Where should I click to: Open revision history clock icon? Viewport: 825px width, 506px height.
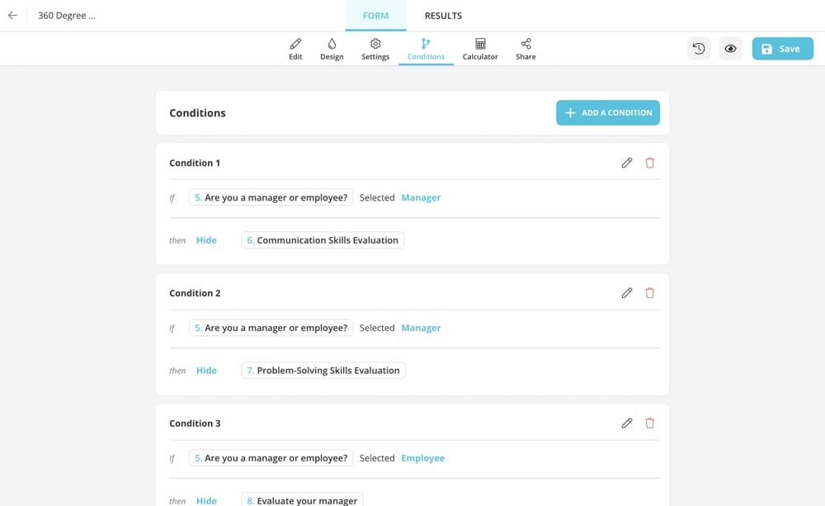pos(699,49)
